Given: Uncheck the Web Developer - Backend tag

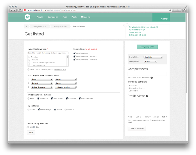Looking at the screenshot, I should pyautogui.click(x=74, y=56).
